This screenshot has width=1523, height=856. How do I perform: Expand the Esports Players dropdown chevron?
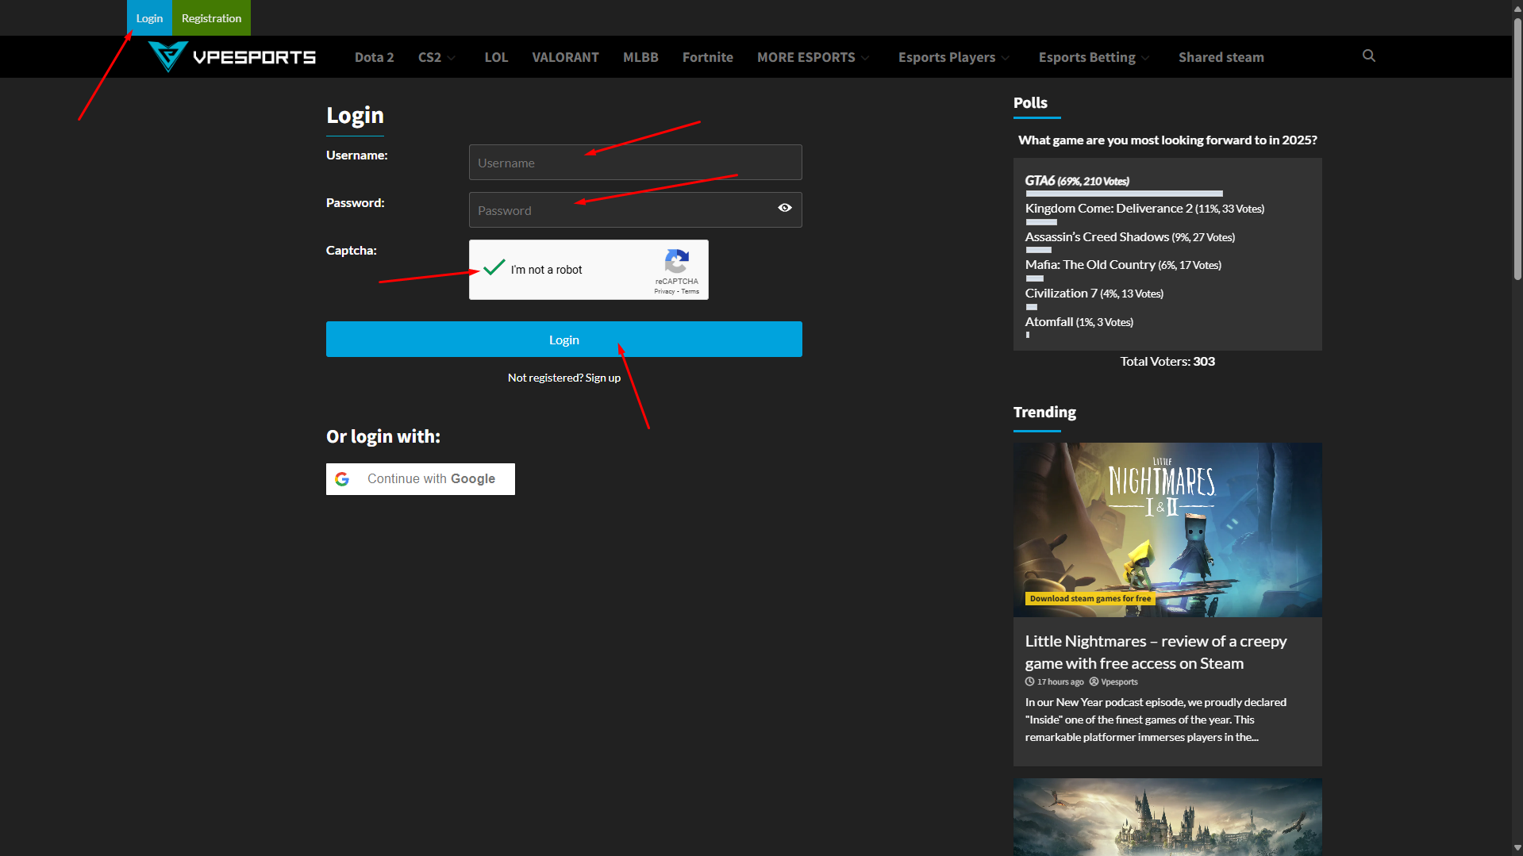(x=1006, y=58)
